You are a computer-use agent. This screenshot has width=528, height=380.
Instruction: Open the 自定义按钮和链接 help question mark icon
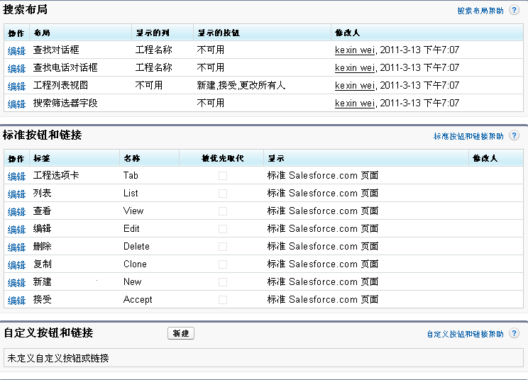click(x=514, y=333)
